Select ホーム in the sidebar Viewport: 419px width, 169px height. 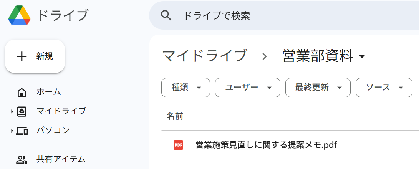pyautogui.click(x=49, y=92)
